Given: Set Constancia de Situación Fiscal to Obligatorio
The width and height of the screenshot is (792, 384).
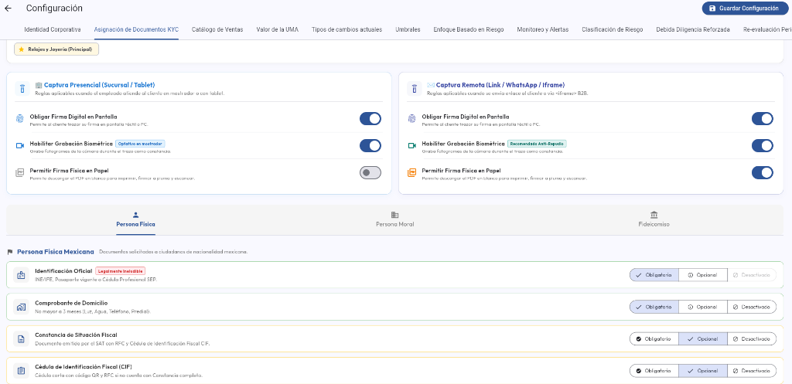Looking at the screenshot, I should (x=654, y=338).
